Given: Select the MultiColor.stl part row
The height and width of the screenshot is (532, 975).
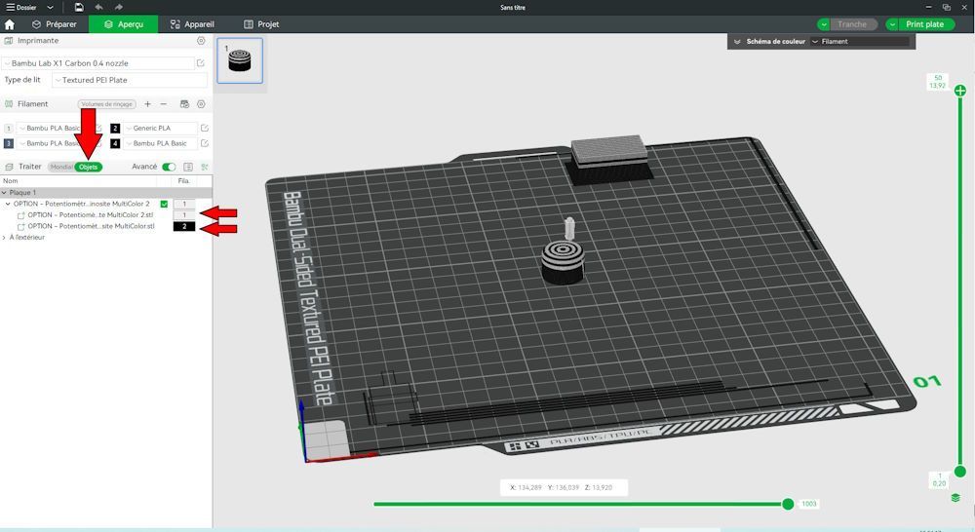Looking at the screenshot, I should [90, 226].
